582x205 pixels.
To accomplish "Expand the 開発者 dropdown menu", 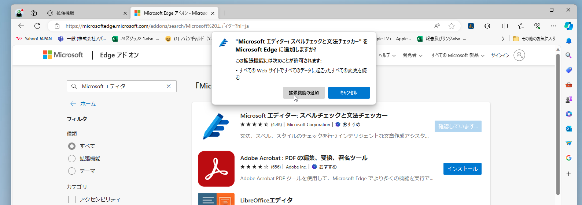I will 412,56.
